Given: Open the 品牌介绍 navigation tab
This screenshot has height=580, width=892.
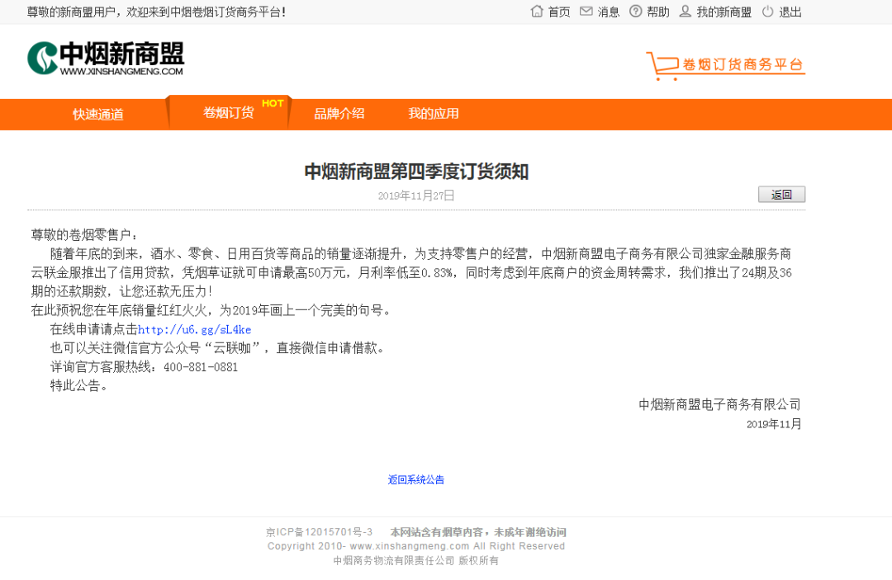Looking at the screenshot, I should 339,114.
